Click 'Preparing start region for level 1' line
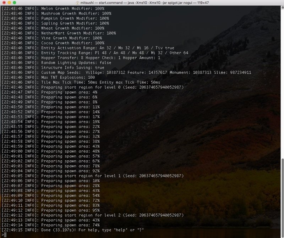Image resolution: width=284 pixels, height=238 pixels. [93, 176]
